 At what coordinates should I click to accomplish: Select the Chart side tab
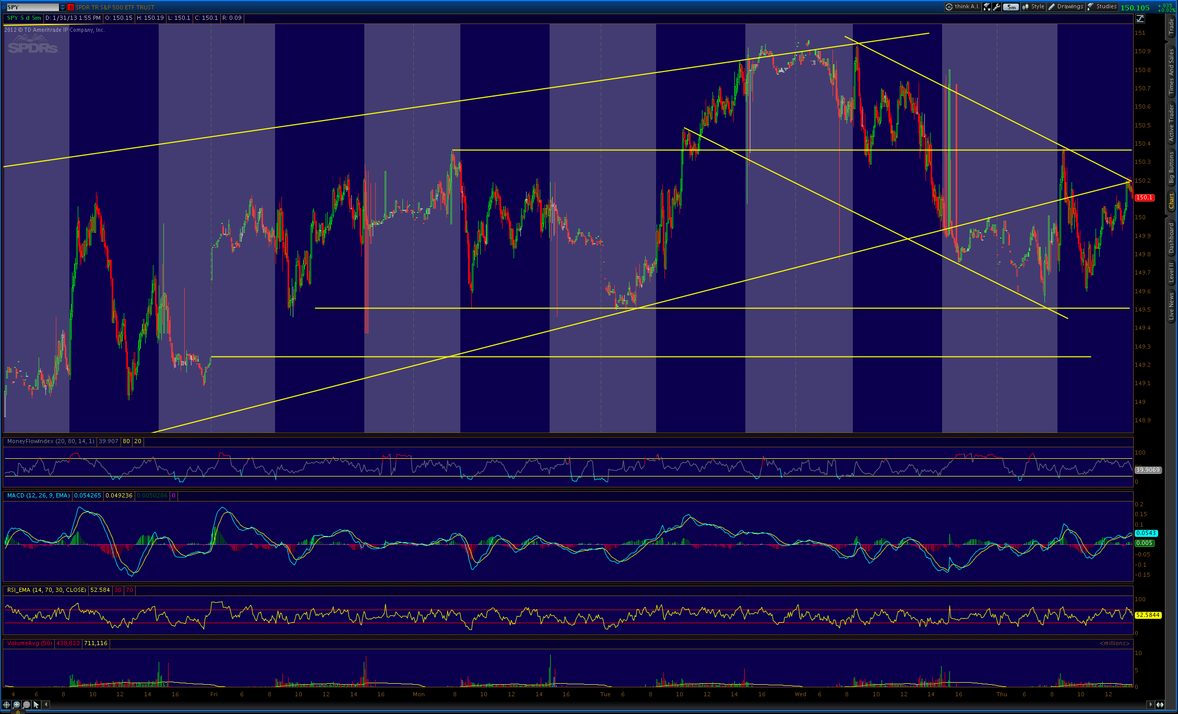click(x=1171, y=201)
